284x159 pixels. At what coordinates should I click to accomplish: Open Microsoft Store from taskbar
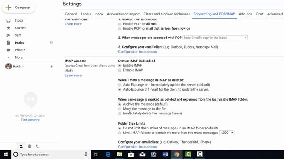131,155
